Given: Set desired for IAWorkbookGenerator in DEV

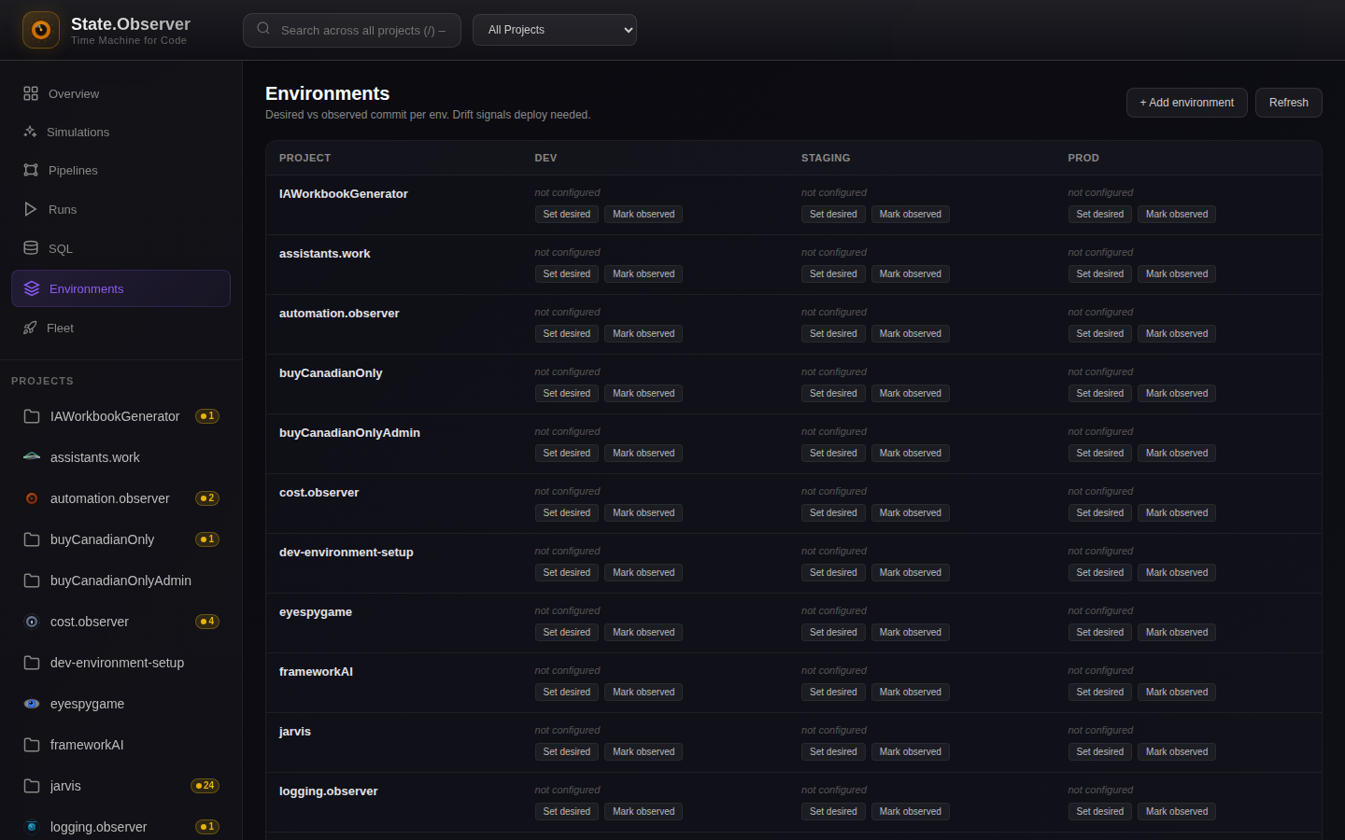Looking at the screenshot, I should coord(567,215).
